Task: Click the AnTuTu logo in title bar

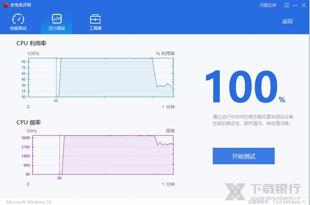Action: coord(5,5)
